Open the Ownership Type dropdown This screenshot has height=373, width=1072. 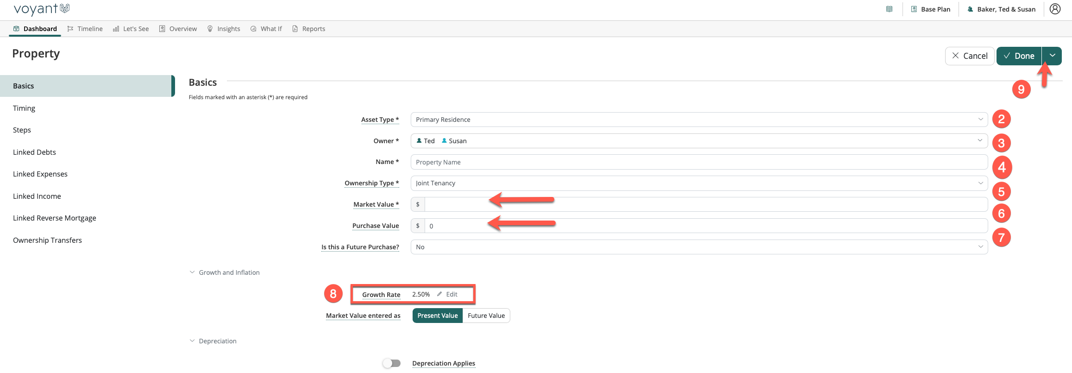point(699,183)
